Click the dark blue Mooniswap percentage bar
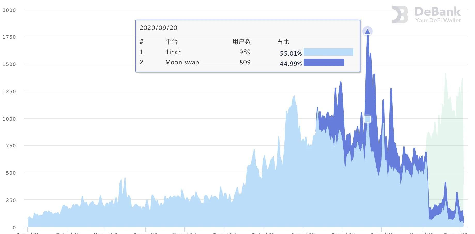The image size is (475, 234). tap(324, 62)
